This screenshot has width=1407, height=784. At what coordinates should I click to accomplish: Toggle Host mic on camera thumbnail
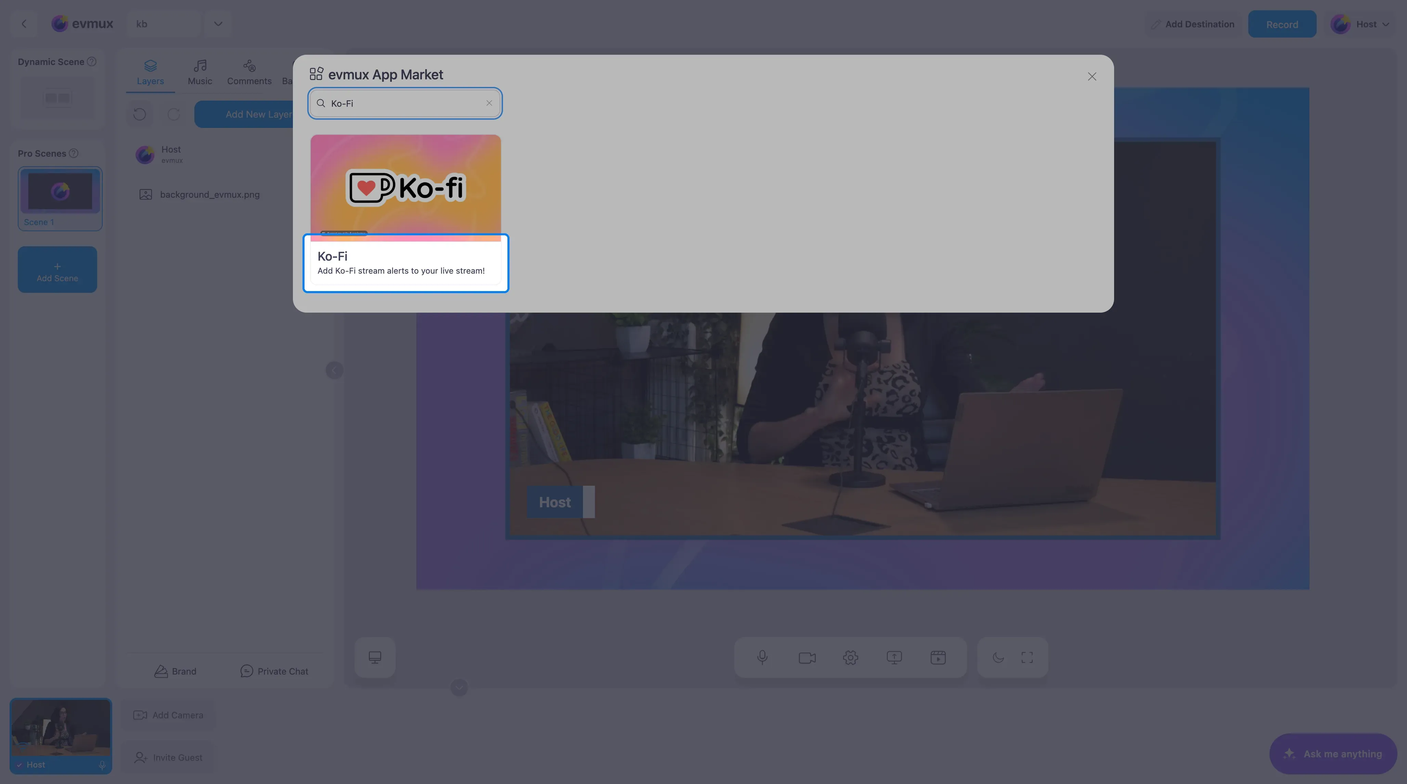(102, 765)
